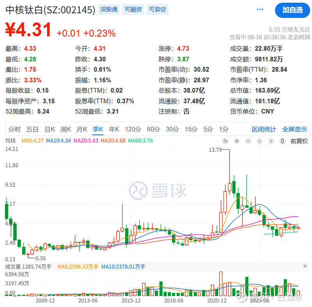Image resolution: width=312 pixels, height=307 pixels.
Task: Click the MA60:3.76 moving average label
Action: tap(140, 141)
